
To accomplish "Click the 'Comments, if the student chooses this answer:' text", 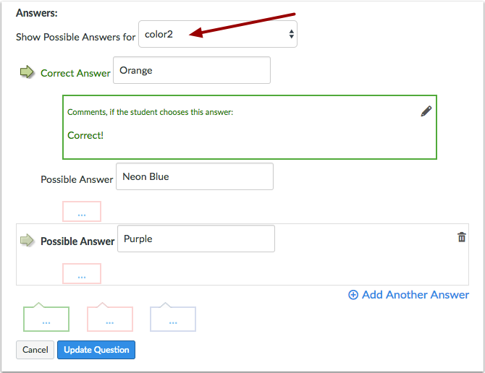I will pos(151,112).
